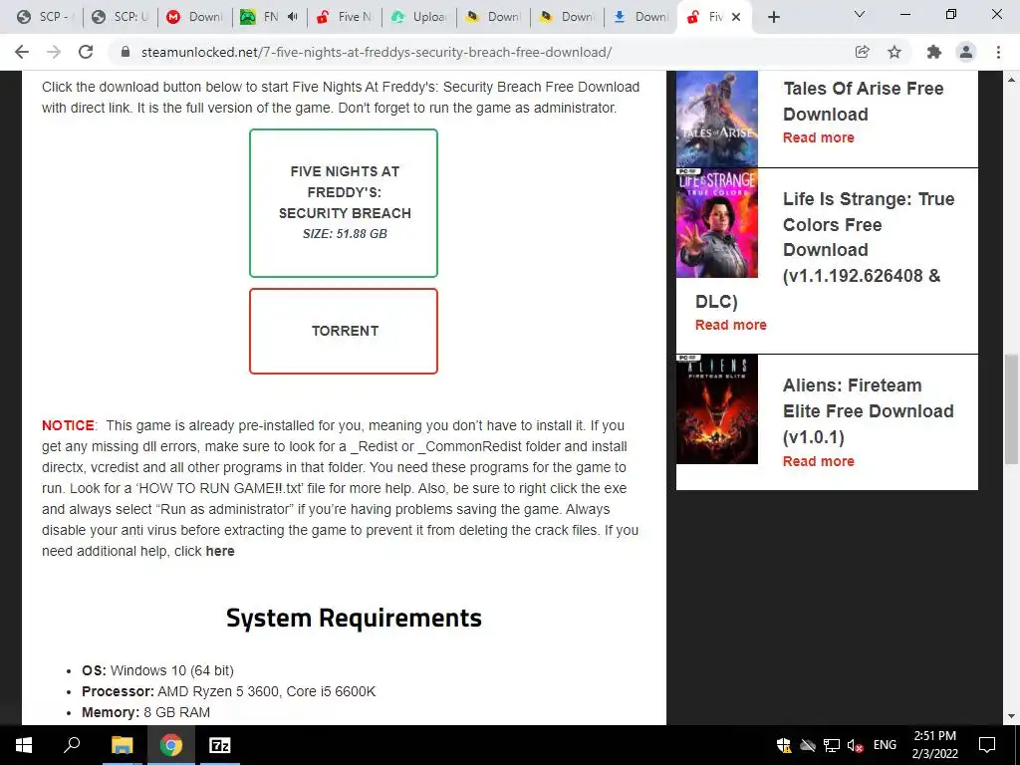Open 7-Zip from the taskbar
This screenshot has height=765, width=1020.
pyautogui.click(x=219, y=745)
